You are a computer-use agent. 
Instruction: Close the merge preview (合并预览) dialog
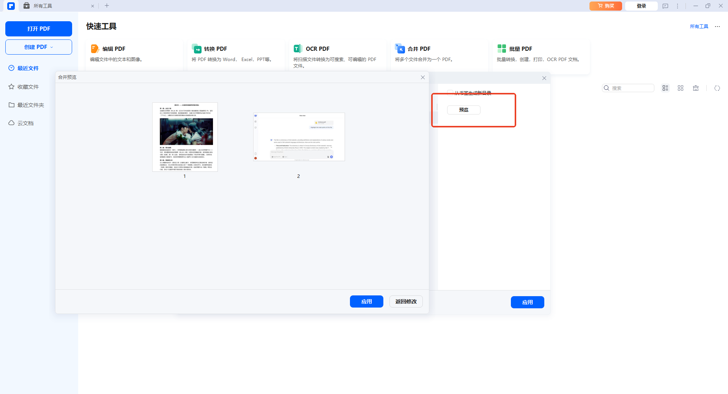click(x=422, y=77)
